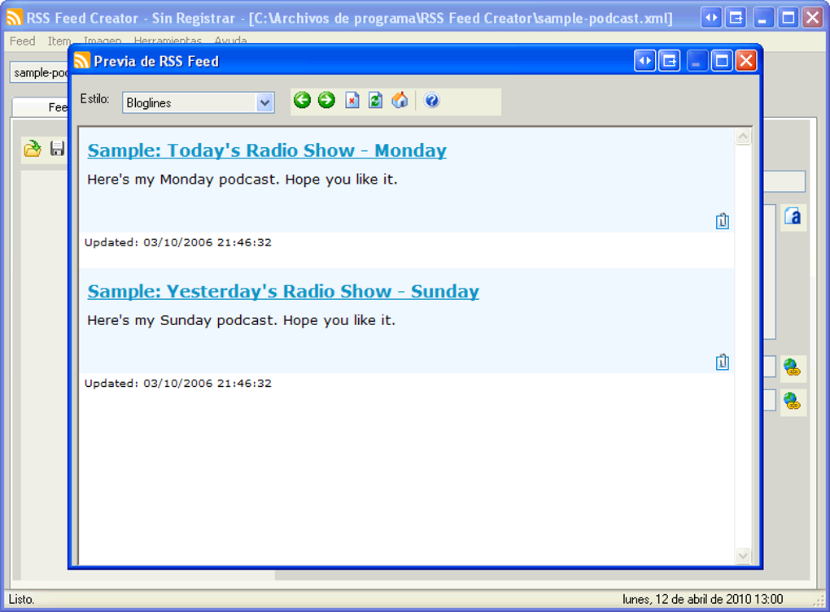Click the Estilo label
The width and height of the screenshot is (830, 612).
[94, 99]
